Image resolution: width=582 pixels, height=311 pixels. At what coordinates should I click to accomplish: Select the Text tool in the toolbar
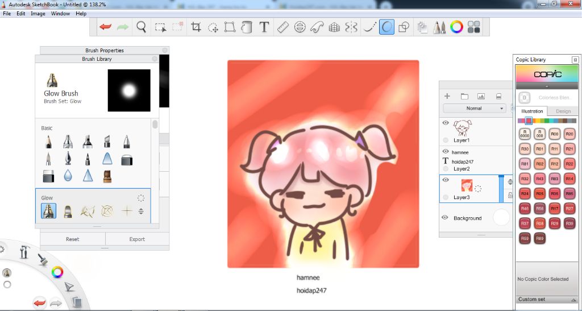pyautogui.click(x=264, y=27)
